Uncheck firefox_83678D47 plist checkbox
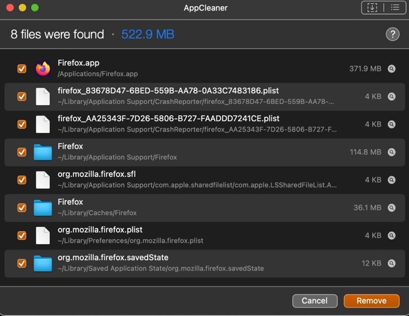 click(22, 97)
